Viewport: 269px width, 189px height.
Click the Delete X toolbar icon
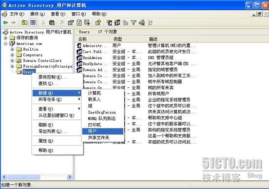tap(62, 22)
